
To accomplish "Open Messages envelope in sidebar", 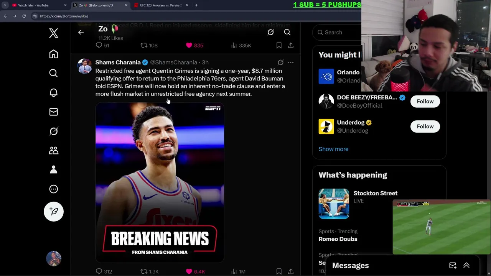I will (54, 112).
